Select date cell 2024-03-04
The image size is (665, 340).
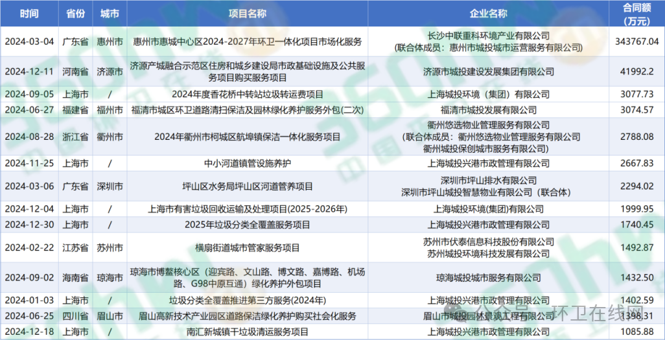tap(29, 41)
